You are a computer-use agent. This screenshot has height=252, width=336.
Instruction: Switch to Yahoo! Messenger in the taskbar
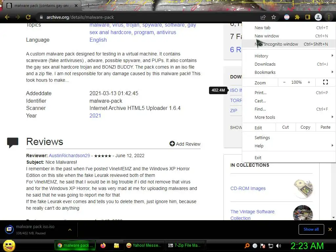click(x=144, y=245)
